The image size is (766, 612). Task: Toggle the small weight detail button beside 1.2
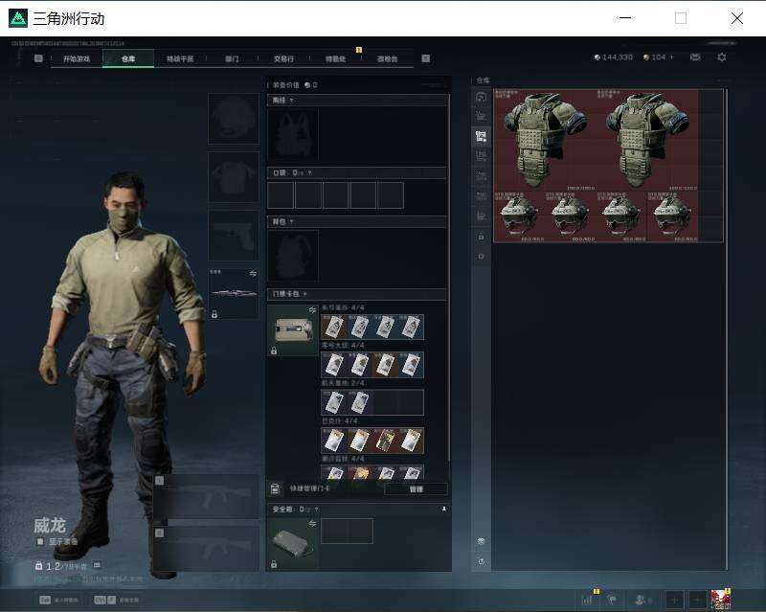pos(97,565)
